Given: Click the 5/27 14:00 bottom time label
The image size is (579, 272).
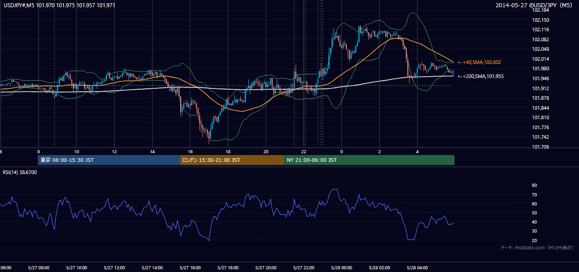Looking at the screenshot, I should (x=152, y=268).
